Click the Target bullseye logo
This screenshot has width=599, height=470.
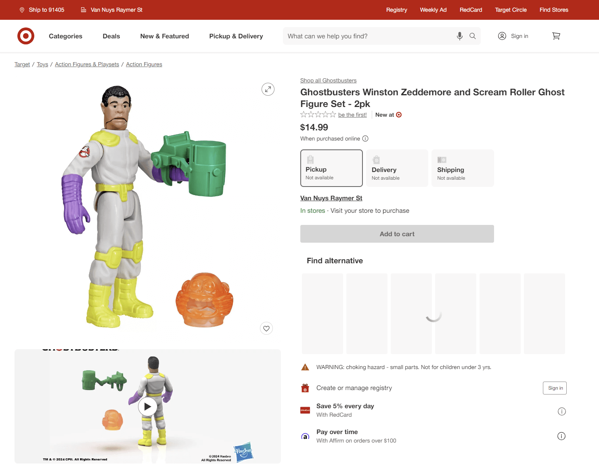[x=26, y=36]
